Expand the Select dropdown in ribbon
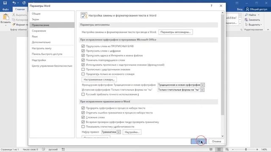The height and width of the screenshot is (152, 271). click(261, 24)
